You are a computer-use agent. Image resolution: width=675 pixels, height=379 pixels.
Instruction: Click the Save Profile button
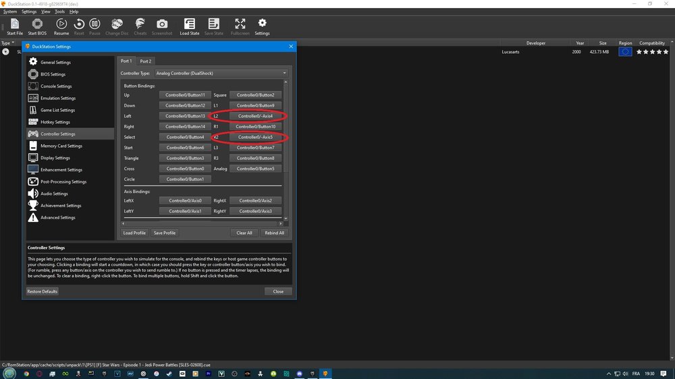coord(165,233)
